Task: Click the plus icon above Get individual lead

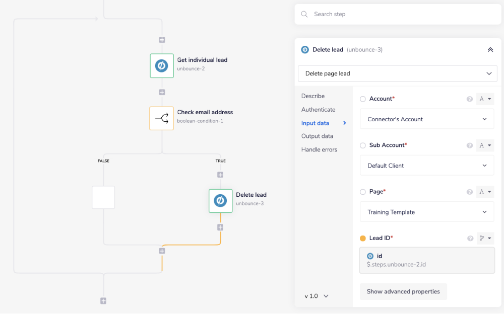Action: (162, 40)
